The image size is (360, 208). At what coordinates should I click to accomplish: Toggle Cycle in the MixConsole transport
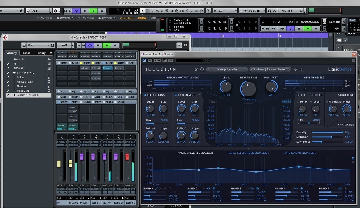coord(90,45)
